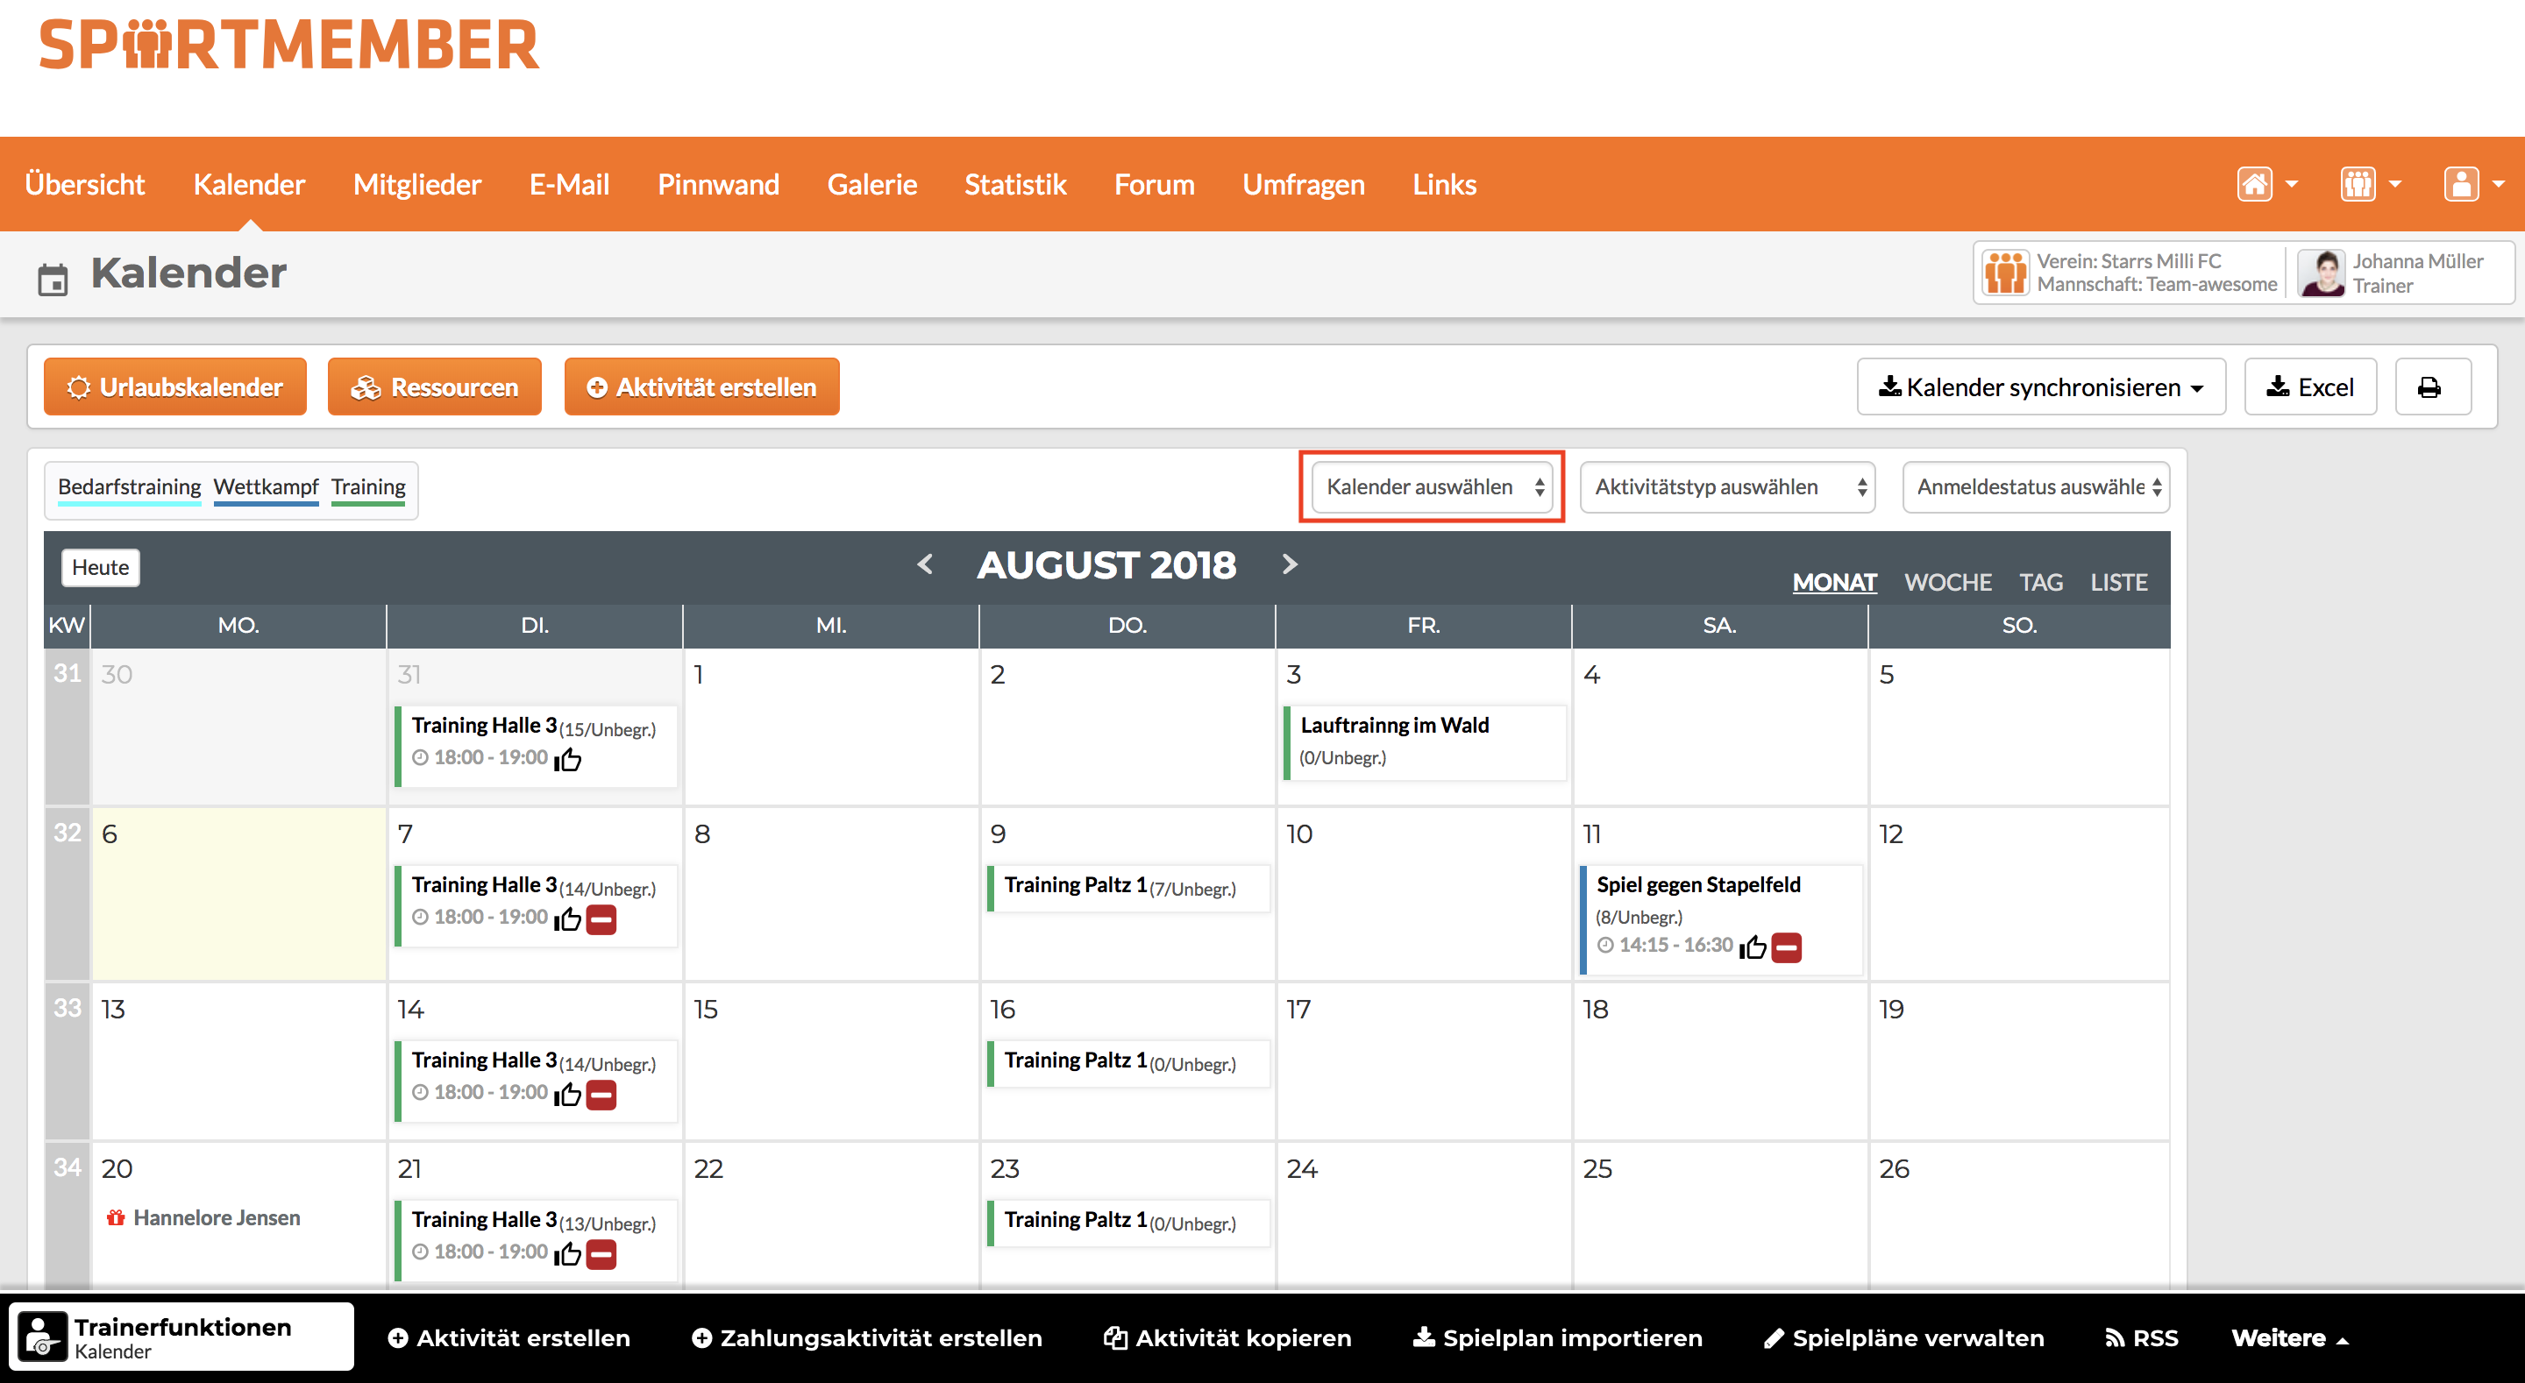Open E-Mail in the navigation
This screenshot has width=2525, height=1383.
pyautogui.click(x=570, y=184)
